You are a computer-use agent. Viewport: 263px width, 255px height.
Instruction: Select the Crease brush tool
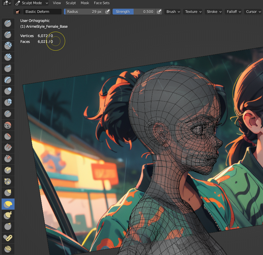coord(8,113)
